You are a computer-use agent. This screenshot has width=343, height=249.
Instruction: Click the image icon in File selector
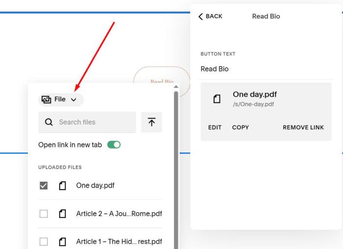pos(46,100)
